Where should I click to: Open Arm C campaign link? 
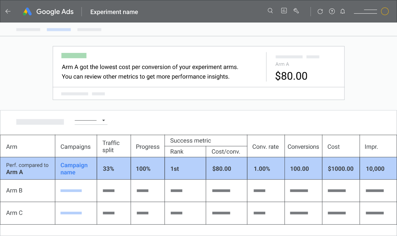click(71, 213)
